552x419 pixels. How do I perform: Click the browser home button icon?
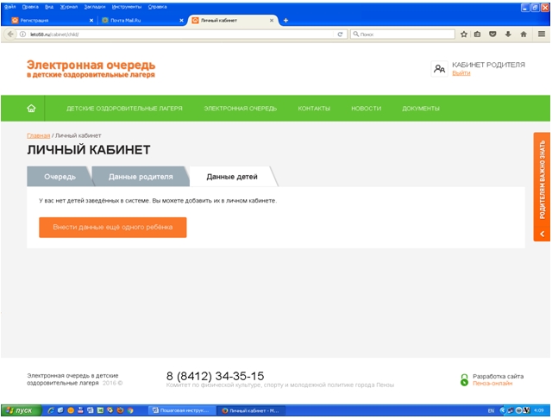523,34
